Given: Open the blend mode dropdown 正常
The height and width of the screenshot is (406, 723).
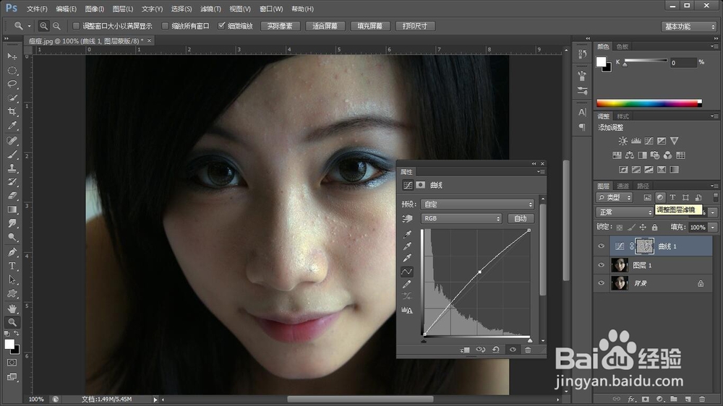Looking at the screenshot, I should tap(625, 212).
